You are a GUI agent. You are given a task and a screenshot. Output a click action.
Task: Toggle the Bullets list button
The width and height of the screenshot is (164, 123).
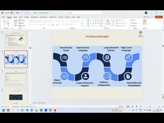[63, 21]
